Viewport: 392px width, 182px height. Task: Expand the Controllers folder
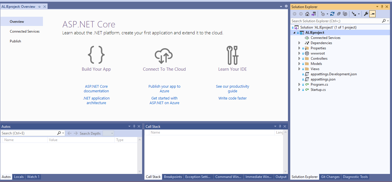point(299,59)
